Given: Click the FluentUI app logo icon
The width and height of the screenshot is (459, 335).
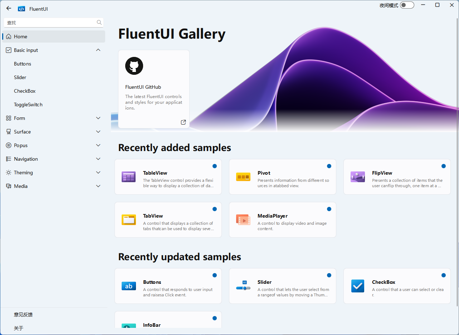Looking at the screenshot, I should (x=21, y=9).
